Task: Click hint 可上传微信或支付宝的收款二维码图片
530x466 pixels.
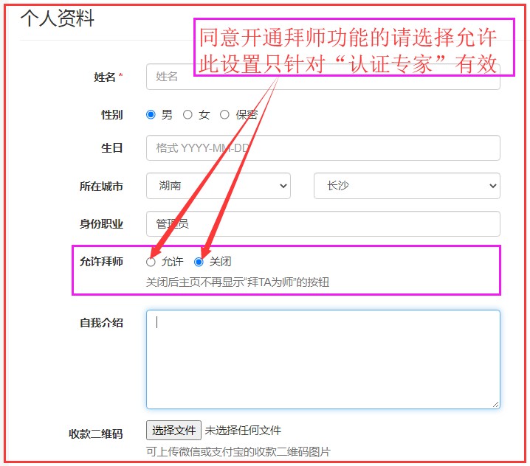Action: 238,451
